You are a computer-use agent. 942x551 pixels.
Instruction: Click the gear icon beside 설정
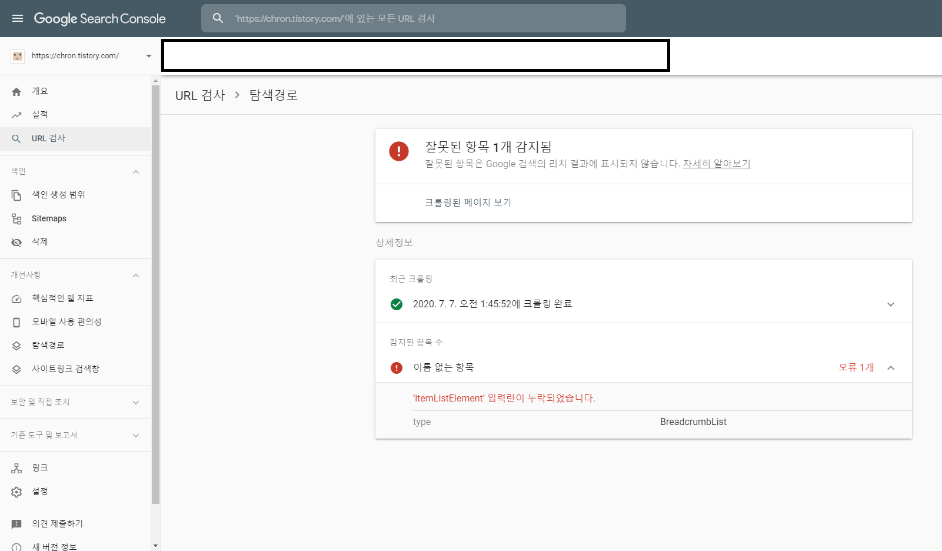point(16,492)
